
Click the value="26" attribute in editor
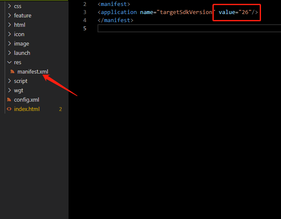coord(235,12)
